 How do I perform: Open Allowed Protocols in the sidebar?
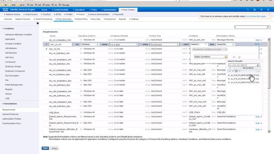[x=10, y=114]
